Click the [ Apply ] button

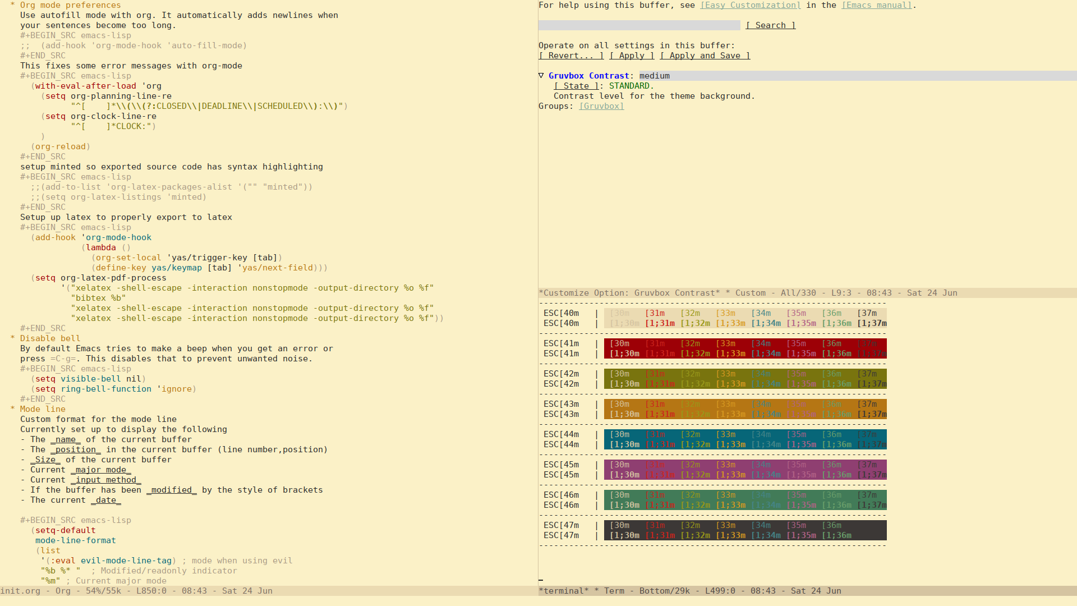(x=631, y=56)
